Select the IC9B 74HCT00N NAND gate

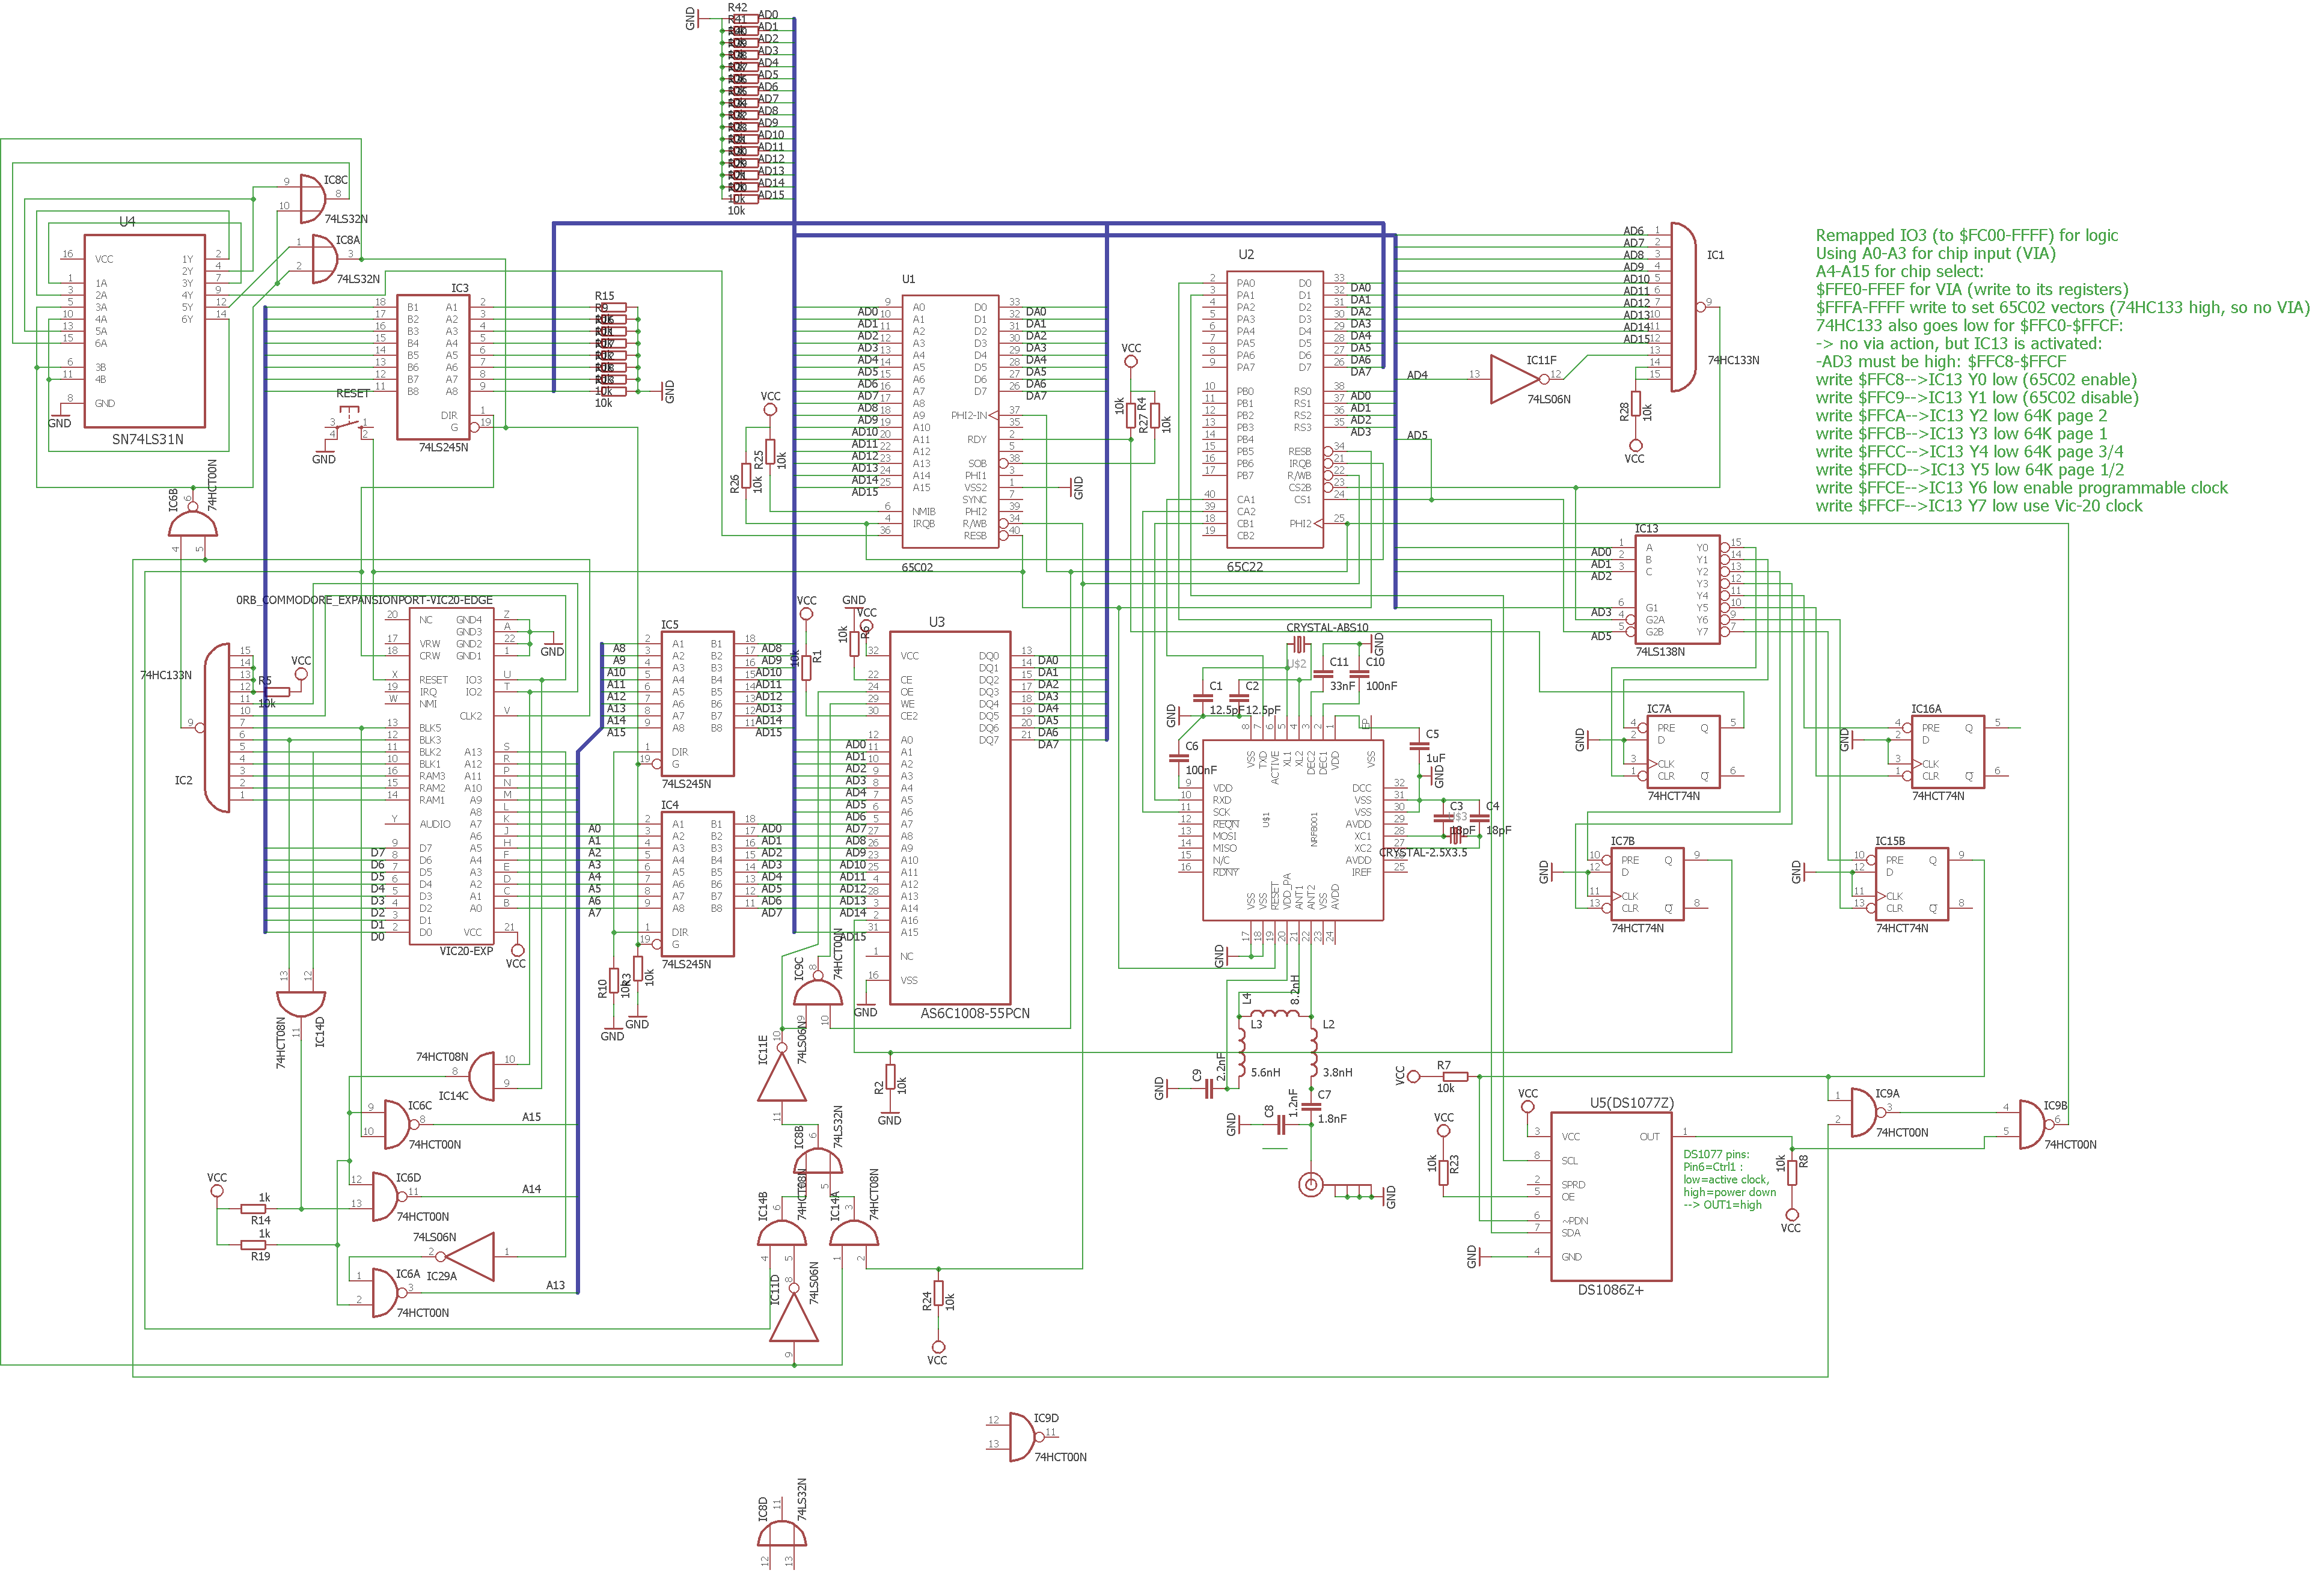(x=2032, y=1124)
